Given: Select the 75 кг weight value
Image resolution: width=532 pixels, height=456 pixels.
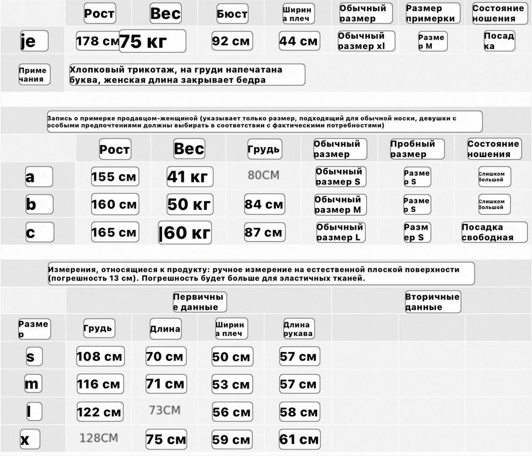Looking at the screenshot, I should pos(152,41).
